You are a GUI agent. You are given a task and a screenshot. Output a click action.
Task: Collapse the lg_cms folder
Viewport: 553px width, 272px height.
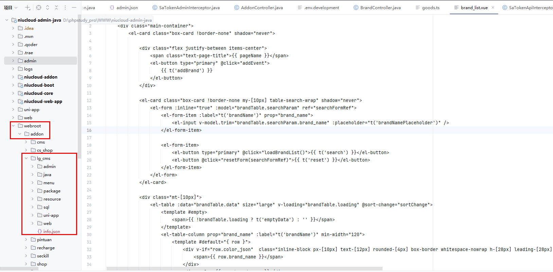pyautogui.click(x=26, y=159)
